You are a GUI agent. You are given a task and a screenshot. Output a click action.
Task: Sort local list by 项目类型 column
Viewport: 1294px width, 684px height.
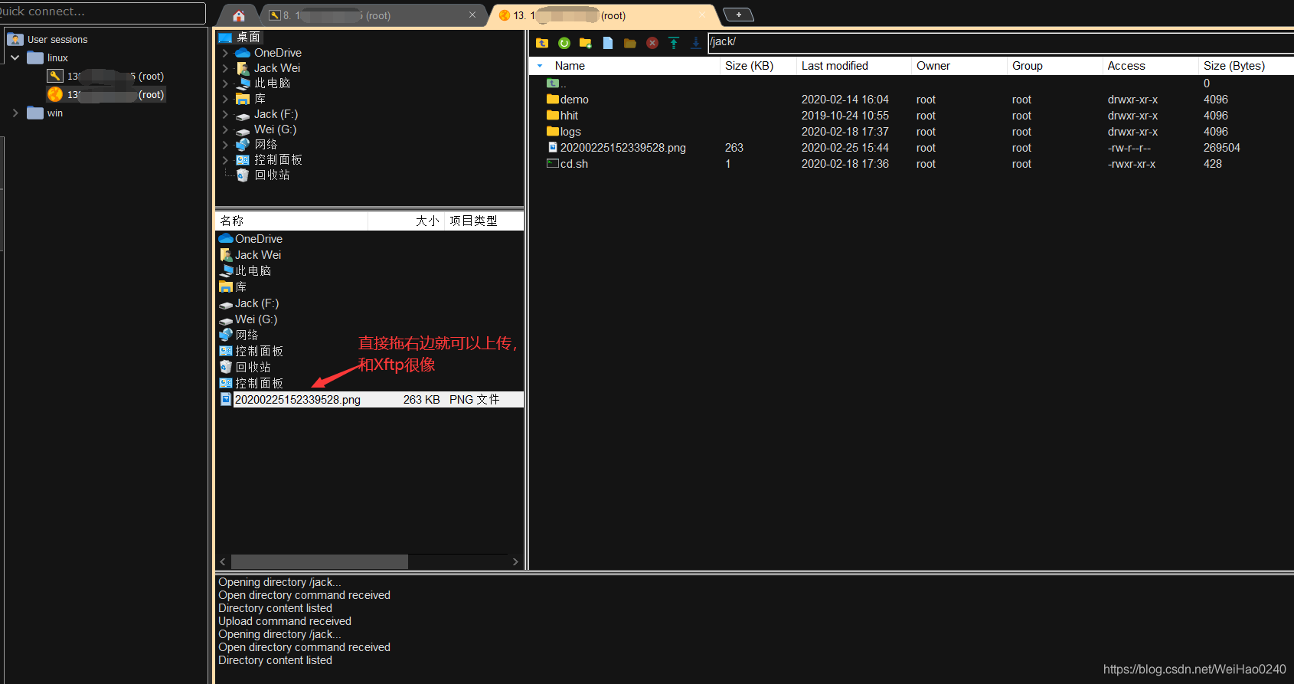(x=484, y=221)
